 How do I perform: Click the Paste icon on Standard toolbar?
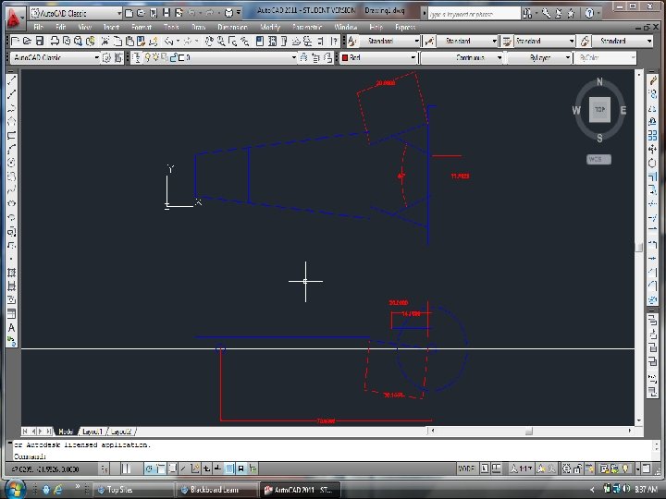point(129,42)
